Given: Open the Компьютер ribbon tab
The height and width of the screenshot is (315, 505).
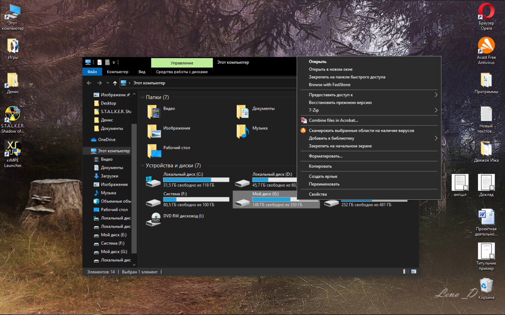Looking at the screenshot, I should 117,72.
